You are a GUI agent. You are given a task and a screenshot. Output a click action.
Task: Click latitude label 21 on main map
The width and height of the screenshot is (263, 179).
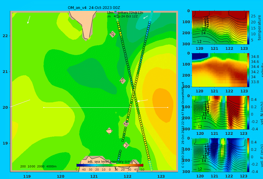click(5, 72)
